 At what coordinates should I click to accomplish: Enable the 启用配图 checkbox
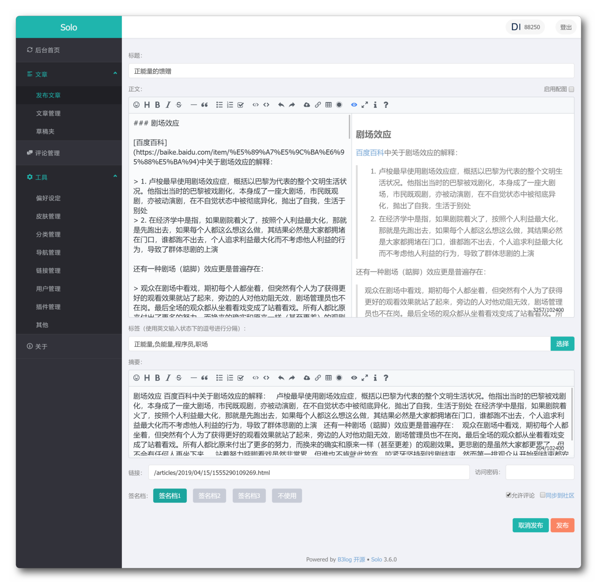point(571,89)
